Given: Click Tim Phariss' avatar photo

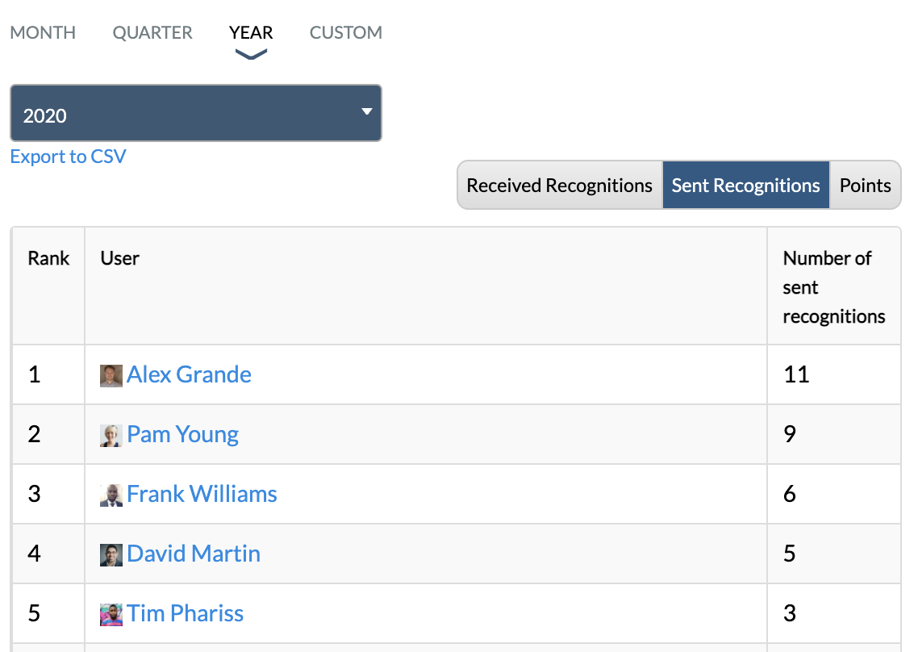Looking at the screenshot, I should click(111, 613).
